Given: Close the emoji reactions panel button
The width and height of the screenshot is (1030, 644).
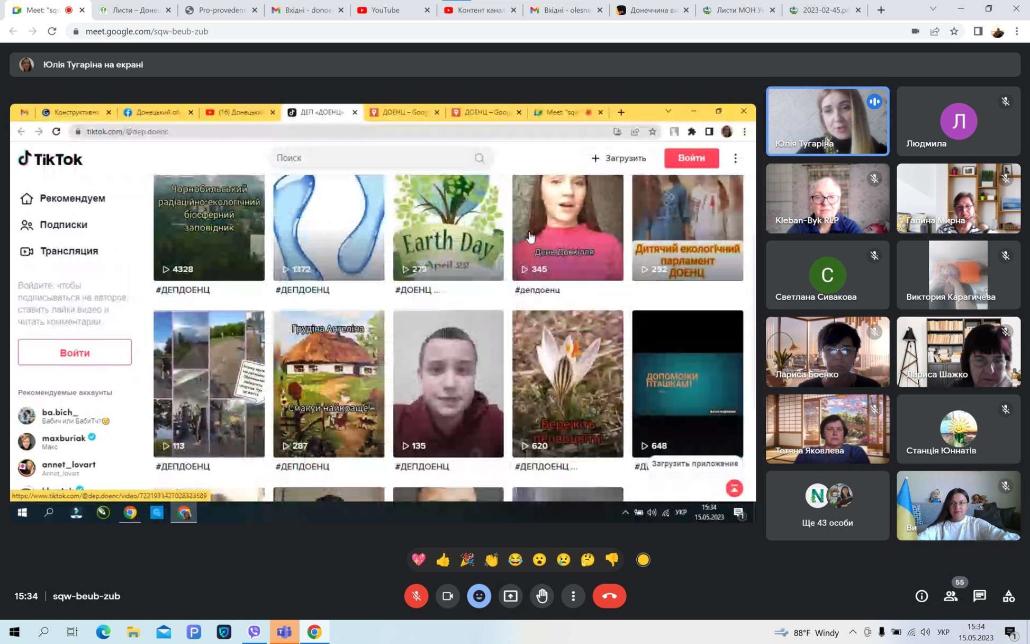Looking at the screenshot, I should 479,596.
